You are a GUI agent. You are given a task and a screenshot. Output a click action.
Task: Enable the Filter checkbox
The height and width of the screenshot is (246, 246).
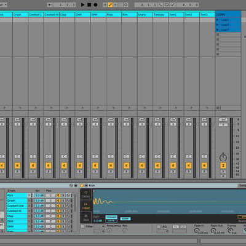(x=82, y=226)
